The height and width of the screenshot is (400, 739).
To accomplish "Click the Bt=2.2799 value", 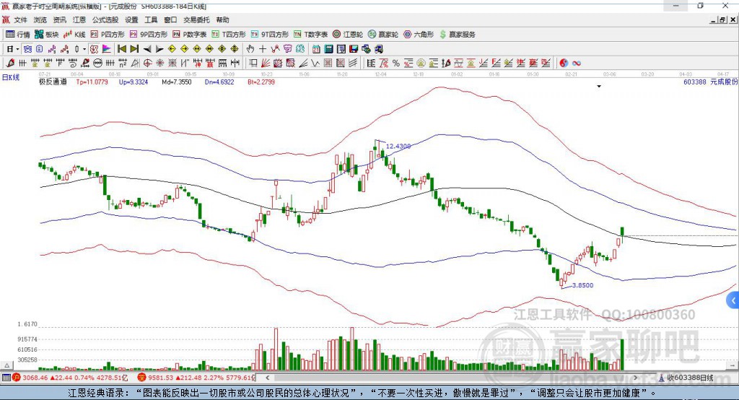I will click(261, 82).
